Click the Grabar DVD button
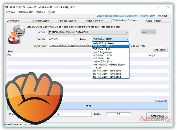Viewport: 177px width, 131px height. (158, 116)
